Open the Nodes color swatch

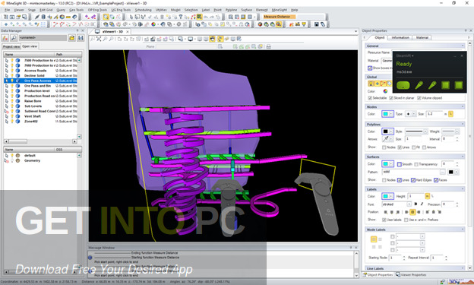point(387,114)
